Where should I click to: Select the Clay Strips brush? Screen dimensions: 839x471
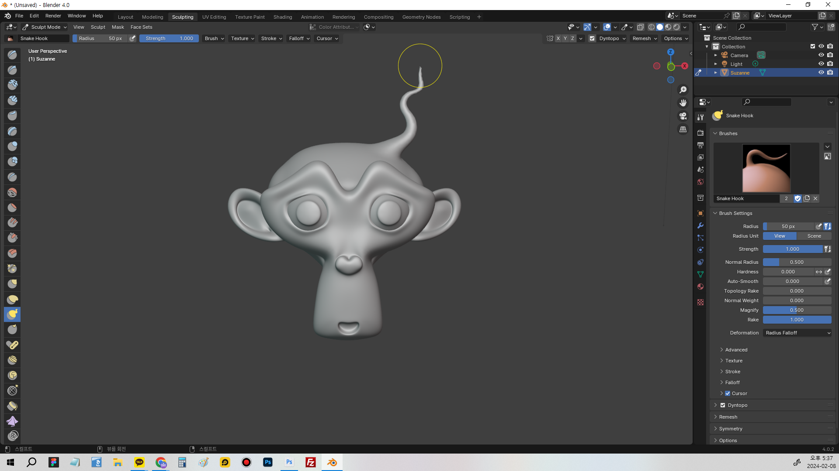[12, 100]
